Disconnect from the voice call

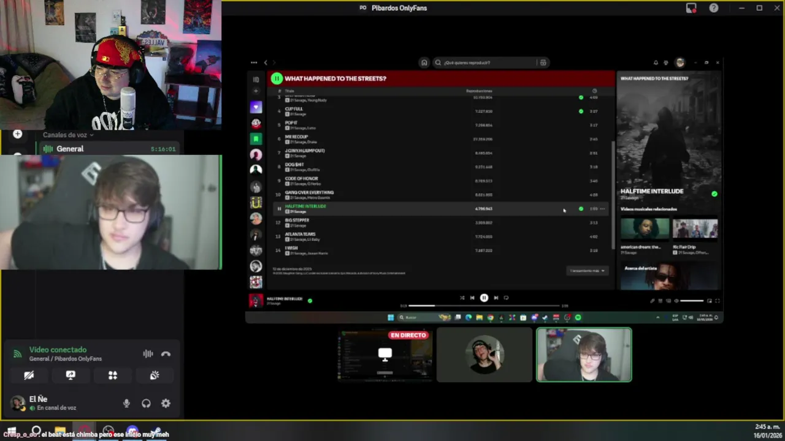point(166,354)
